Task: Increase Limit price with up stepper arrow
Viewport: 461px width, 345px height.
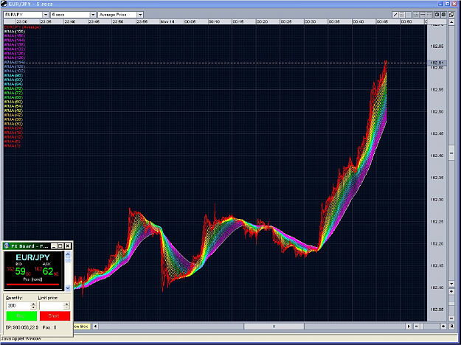Action: tap(66, 304)
